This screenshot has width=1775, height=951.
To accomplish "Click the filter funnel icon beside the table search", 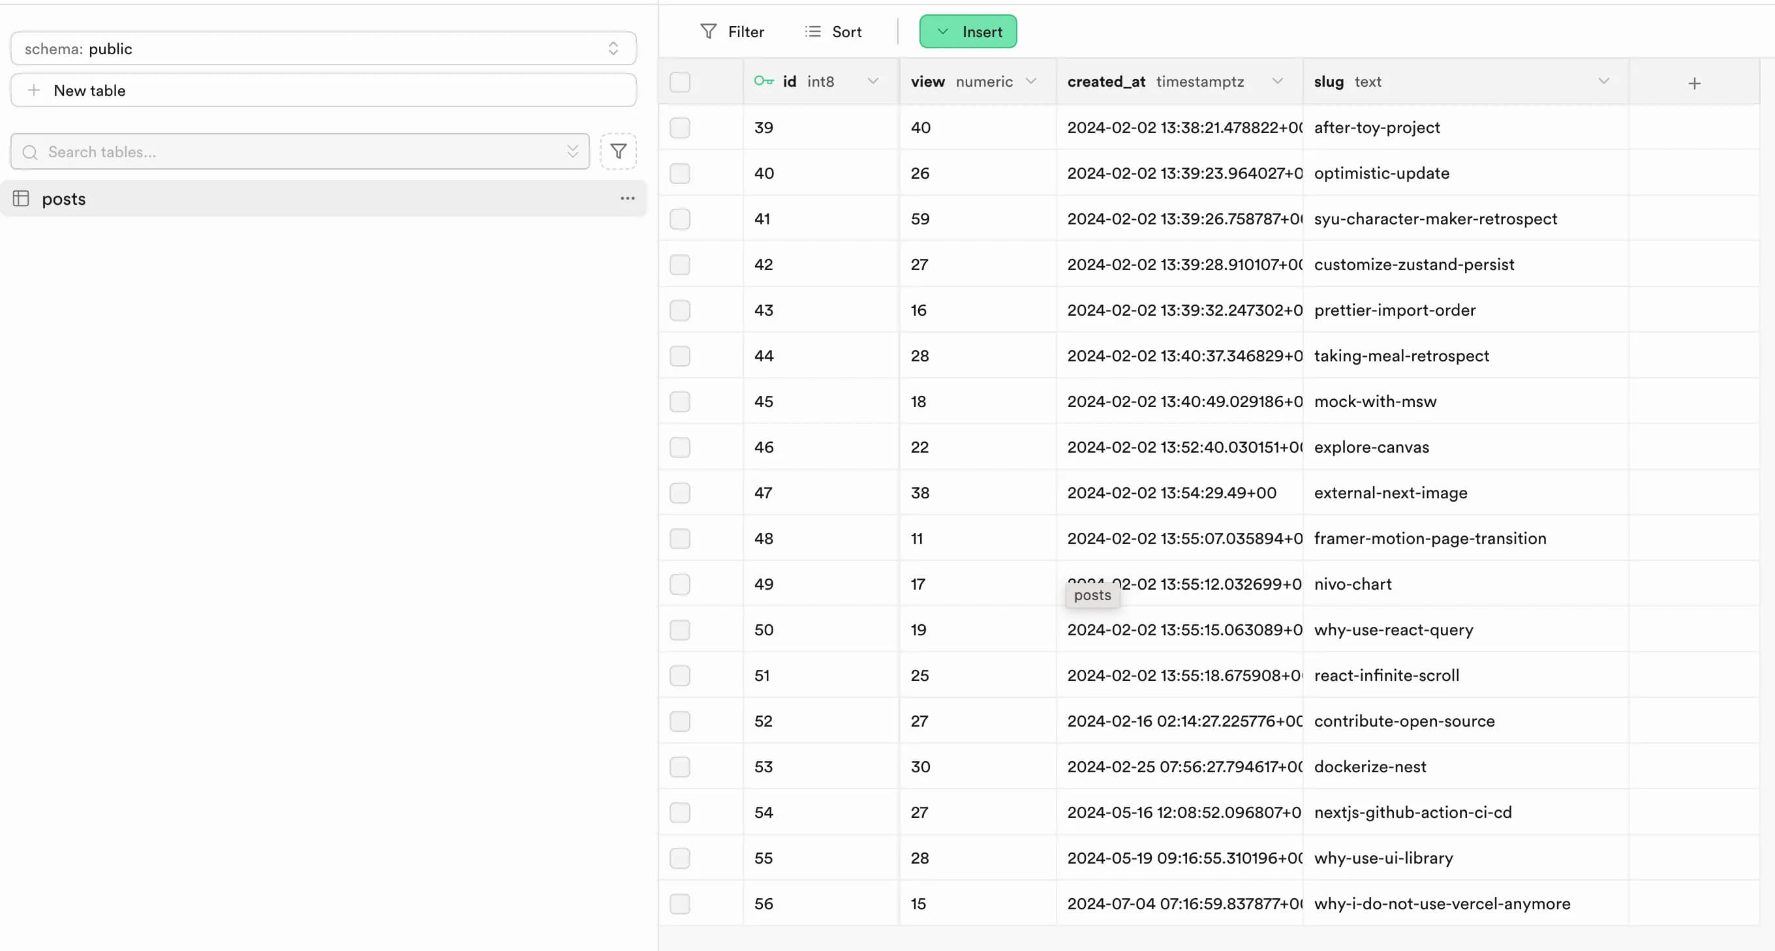I will click(x=618, y=151).
